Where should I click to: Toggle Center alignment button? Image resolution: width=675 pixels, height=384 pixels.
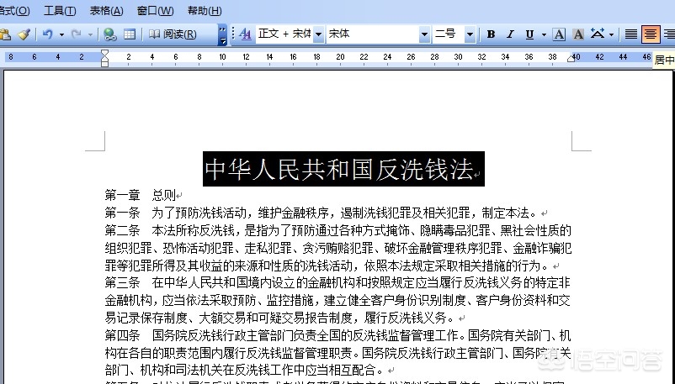pyautogui.click(x=650, y=34)
